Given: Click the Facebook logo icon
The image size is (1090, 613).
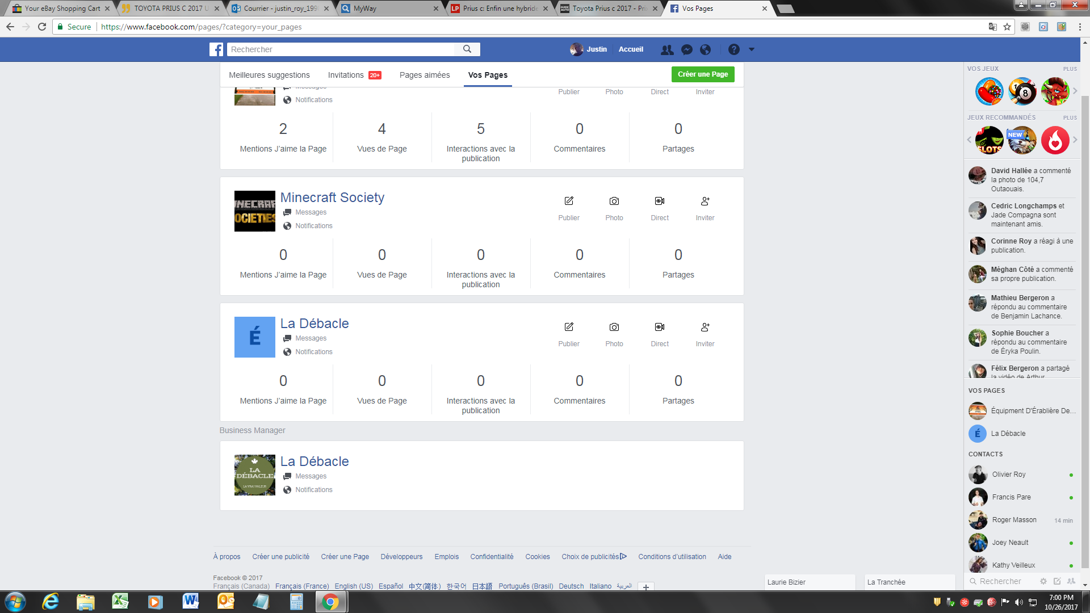Looking at the screenshot, I should coord(216,49).
